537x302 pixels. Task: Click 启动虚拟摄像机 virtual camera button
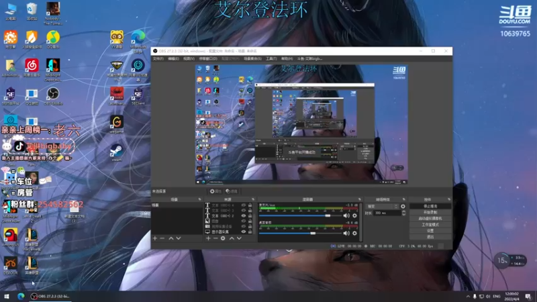tap(430, 219)
